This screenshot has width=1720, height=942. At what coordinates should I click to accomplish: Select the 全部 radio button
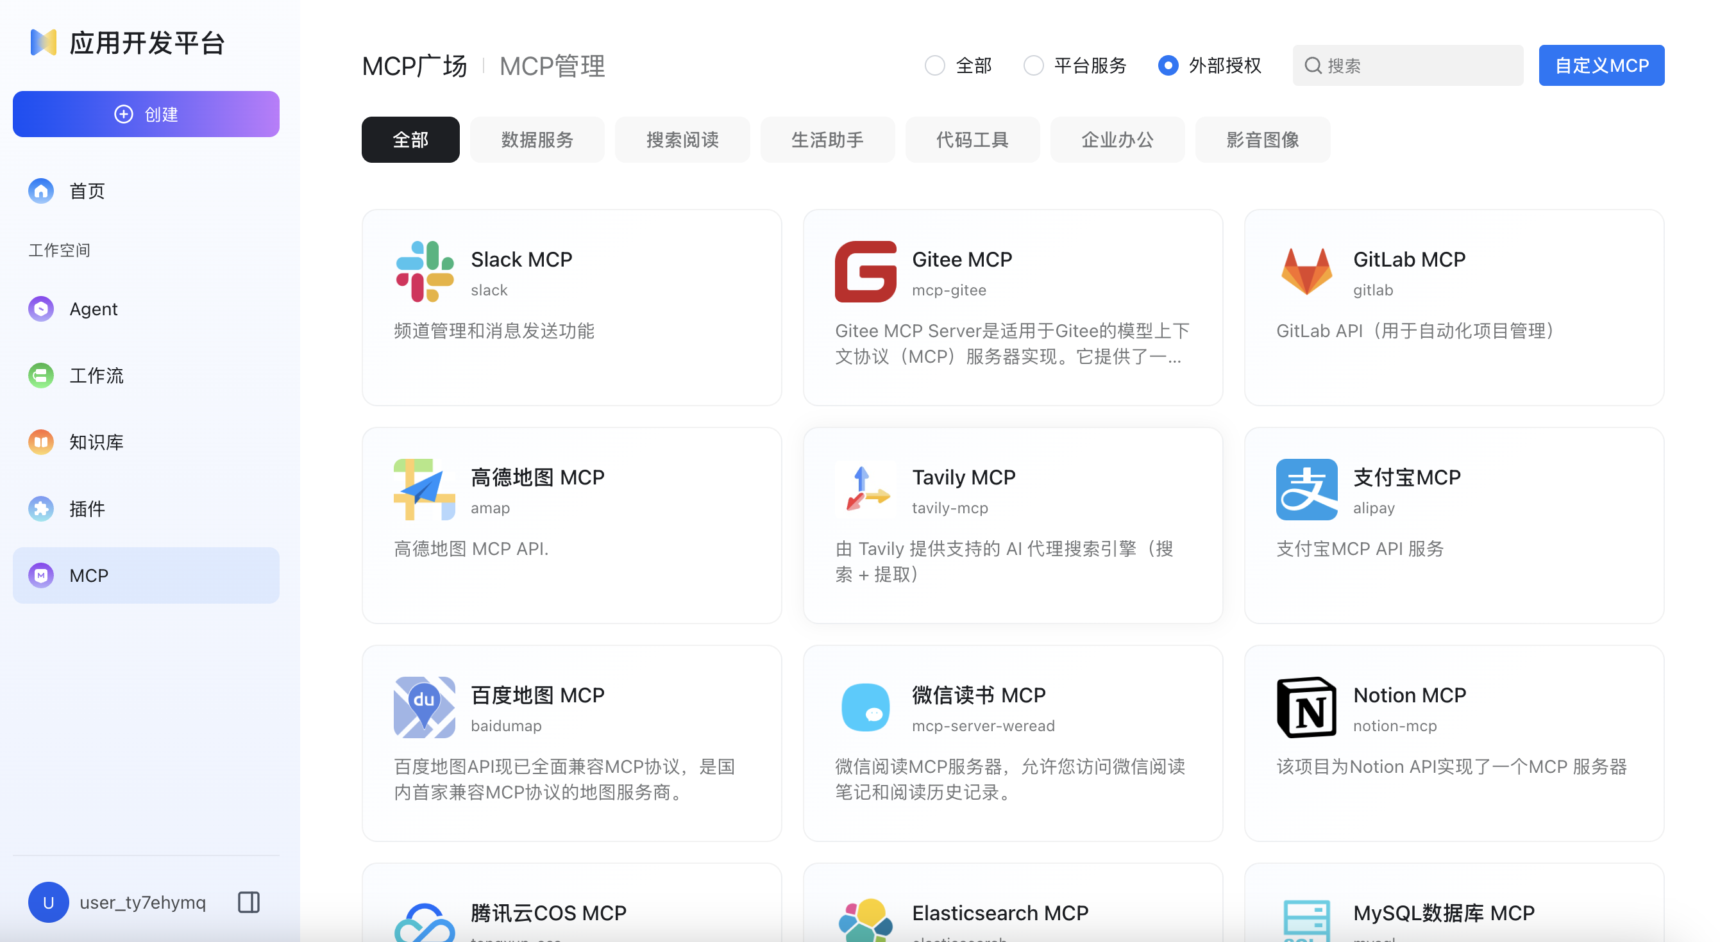click(936, 65)
